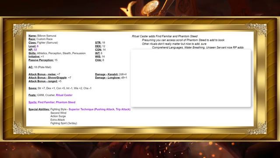Click the 'Name: Bilbron Samurai' line
This screenshot has height=158, width=280.
tap(42, 36)
